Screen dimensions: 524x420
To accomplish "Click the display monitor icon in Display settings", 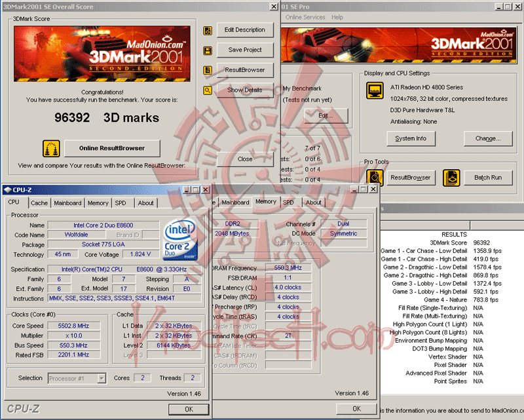I will [x=375, y=90].
